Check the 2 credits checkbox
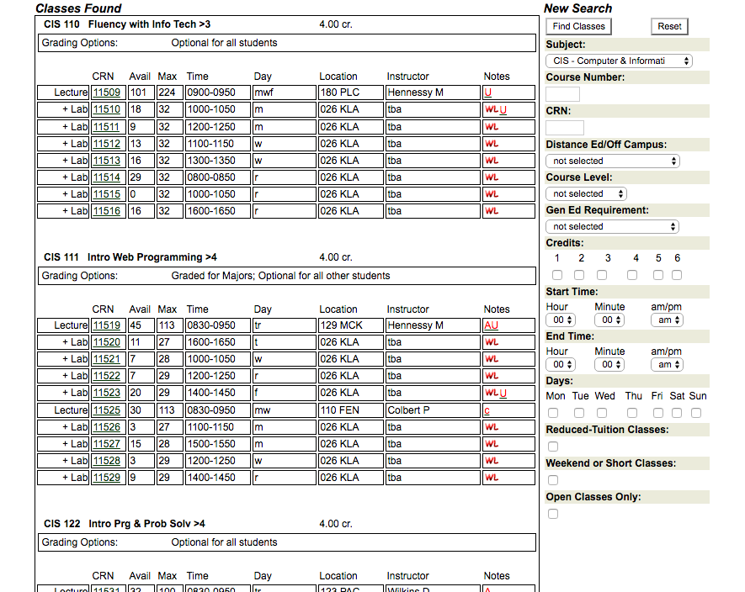Viewport: 745px width, 592px height. 579,275
